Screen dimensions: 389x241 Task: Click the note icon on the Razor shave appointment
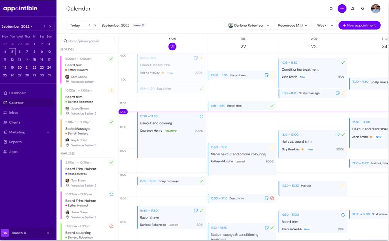click(196, 210)
